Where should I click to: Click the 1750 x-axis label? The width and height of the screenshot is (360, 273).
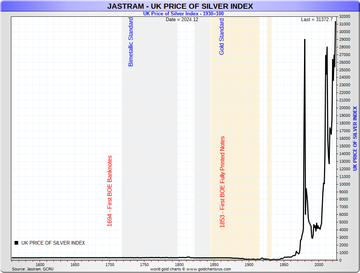[x=144, y=265]
